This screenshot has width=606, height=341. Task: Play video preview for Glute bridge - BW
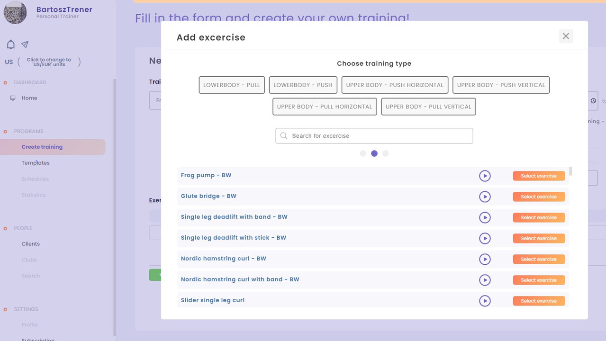pyautogui.click(x=484, y=197)
